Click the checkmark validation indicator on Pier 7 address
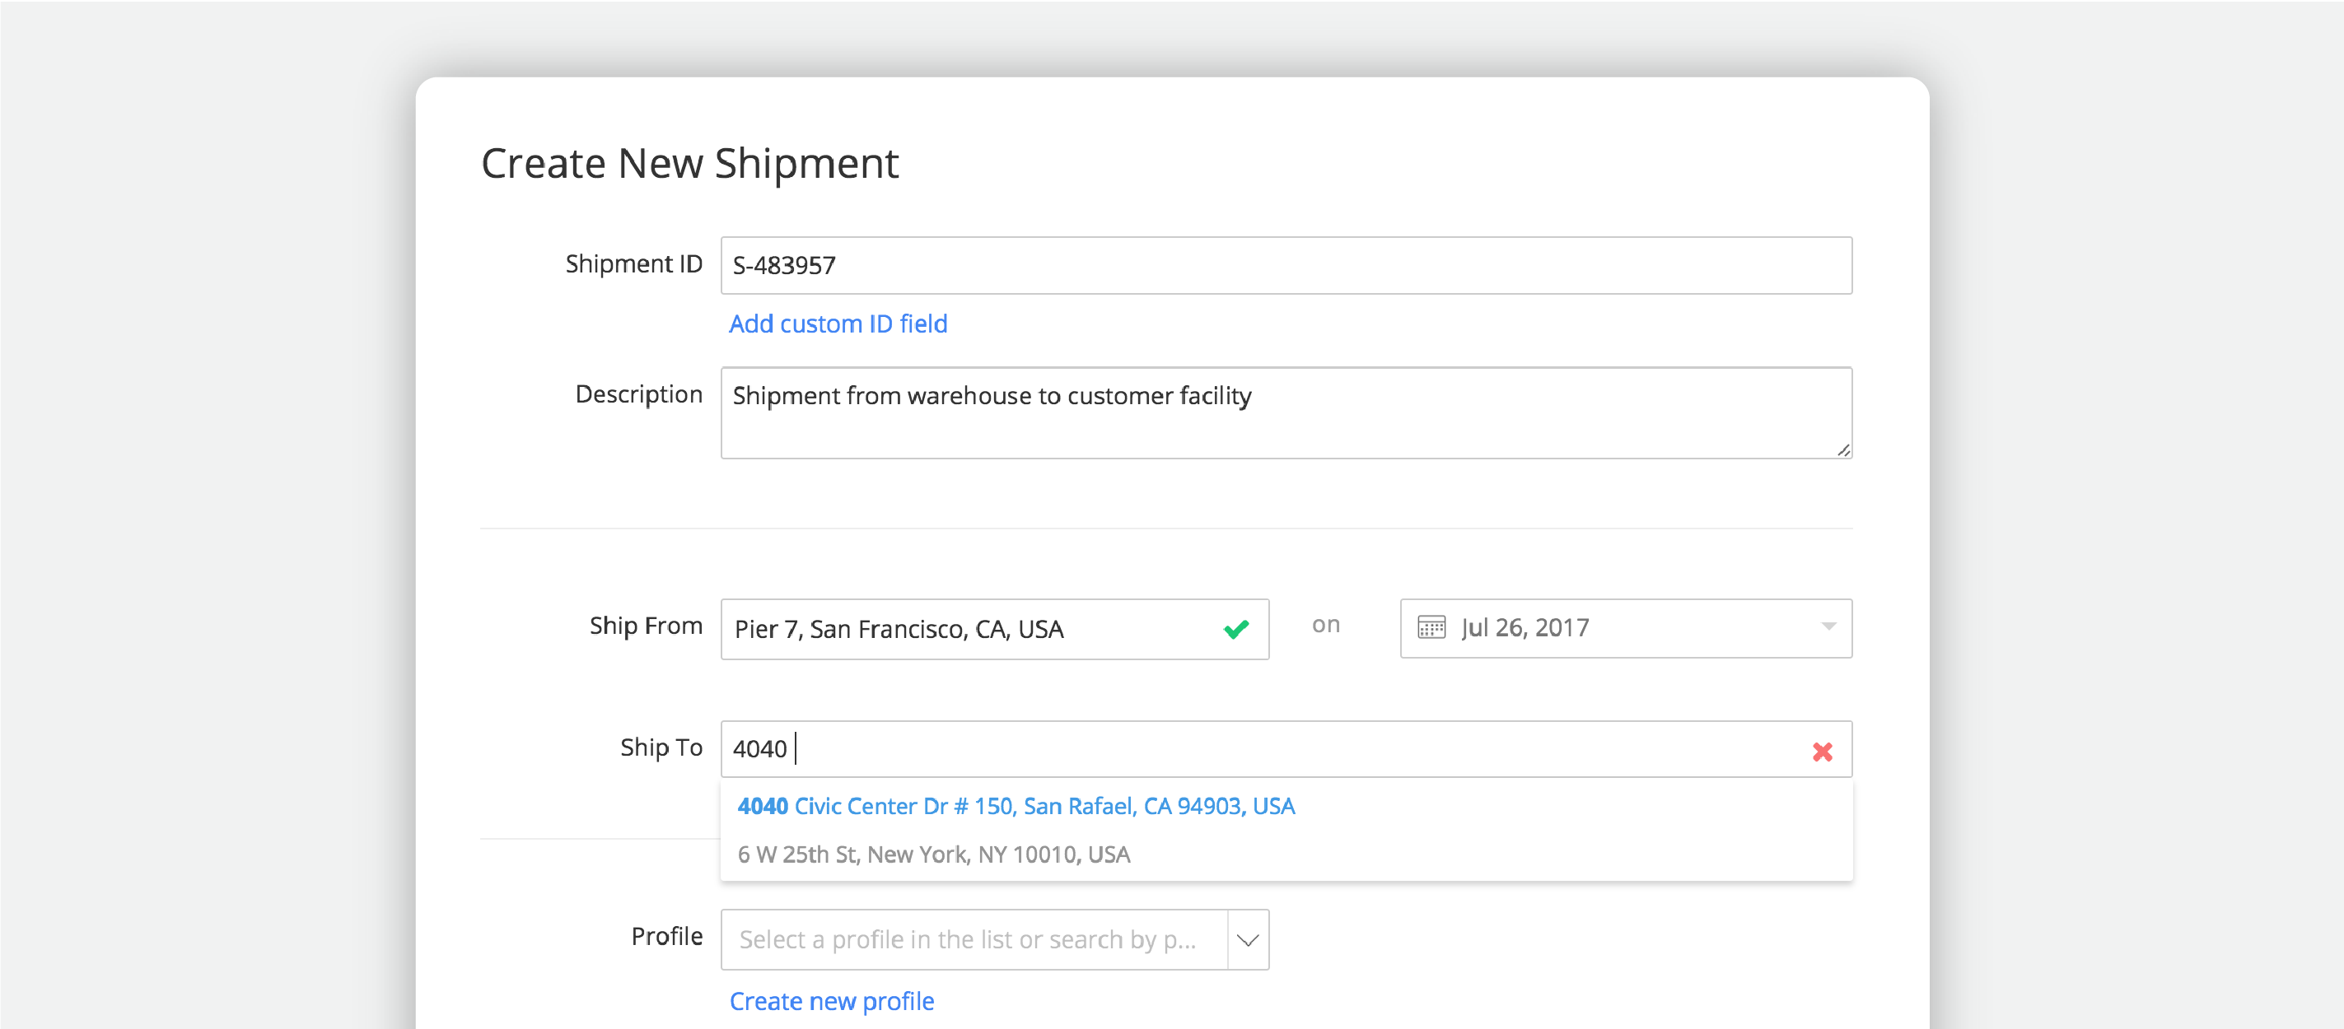Viewport: 2344px width, 1029px height. (x=1235, y=628)
